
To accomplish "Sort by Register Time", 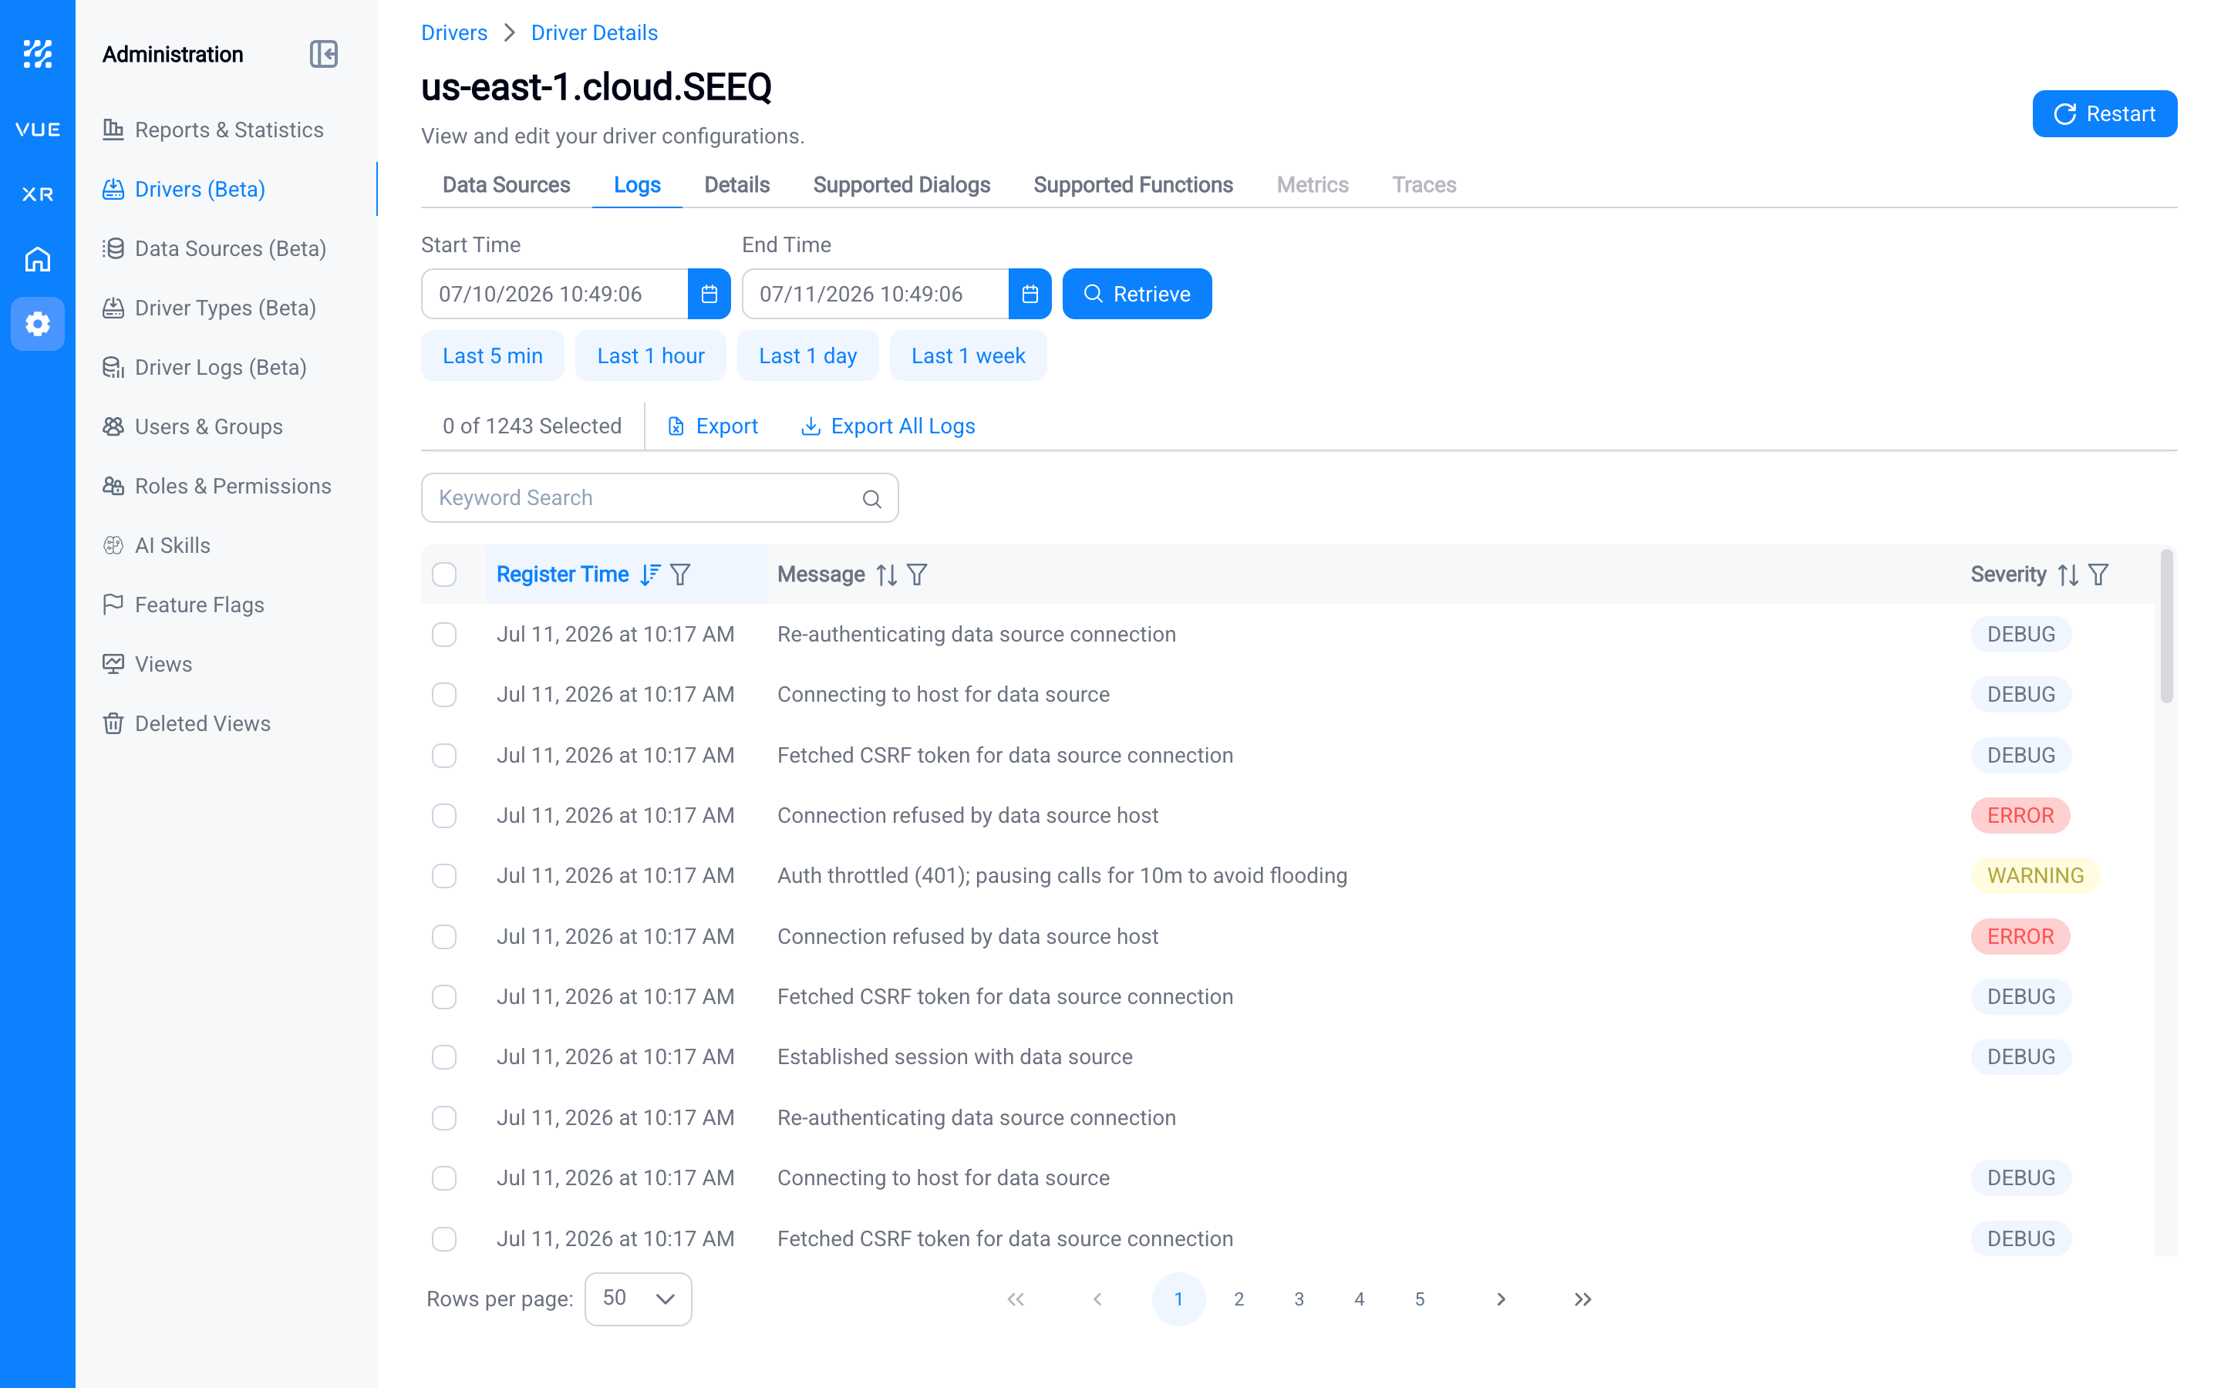I will point(651,574).
